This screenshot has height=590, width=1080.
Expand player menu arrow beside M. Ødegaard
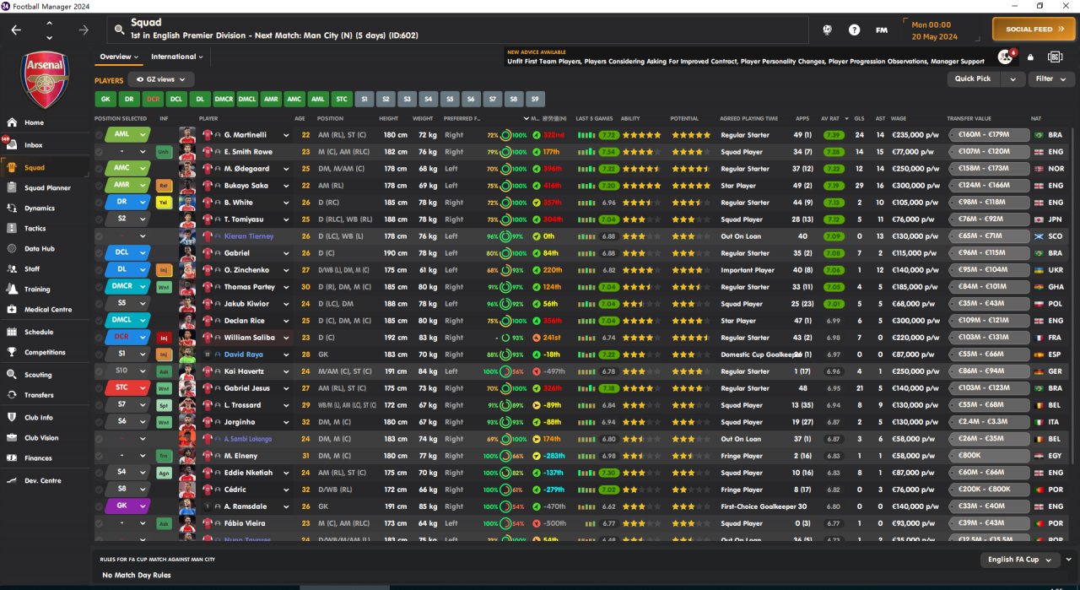pyautogui.click(x=286, y=169)
